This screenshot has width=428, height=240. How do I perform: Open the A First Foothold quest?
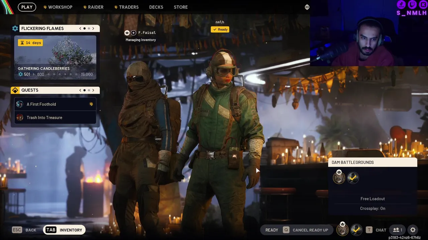pos(55,104)
